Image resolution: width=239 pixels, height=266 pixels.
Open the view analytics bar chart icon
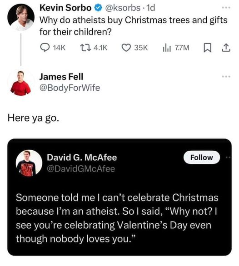point(166,48)
